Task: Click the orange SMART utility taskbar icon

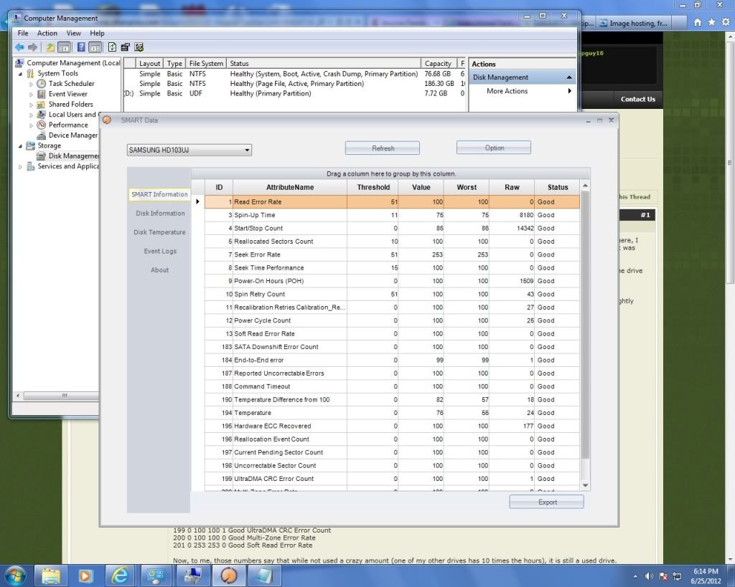Action: click(x=229, y=576)
